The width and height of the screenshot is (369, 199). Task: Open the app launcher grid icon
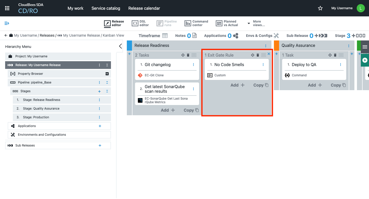pyautogui.click(x=7, y=8)
